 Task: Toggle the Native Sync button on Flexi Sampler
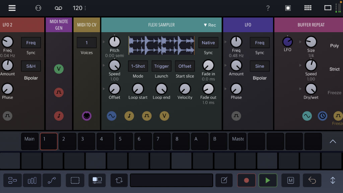(208, 43)
